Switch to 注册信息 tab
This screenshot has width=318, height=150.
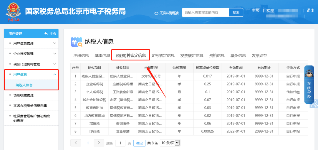[81, 55]
